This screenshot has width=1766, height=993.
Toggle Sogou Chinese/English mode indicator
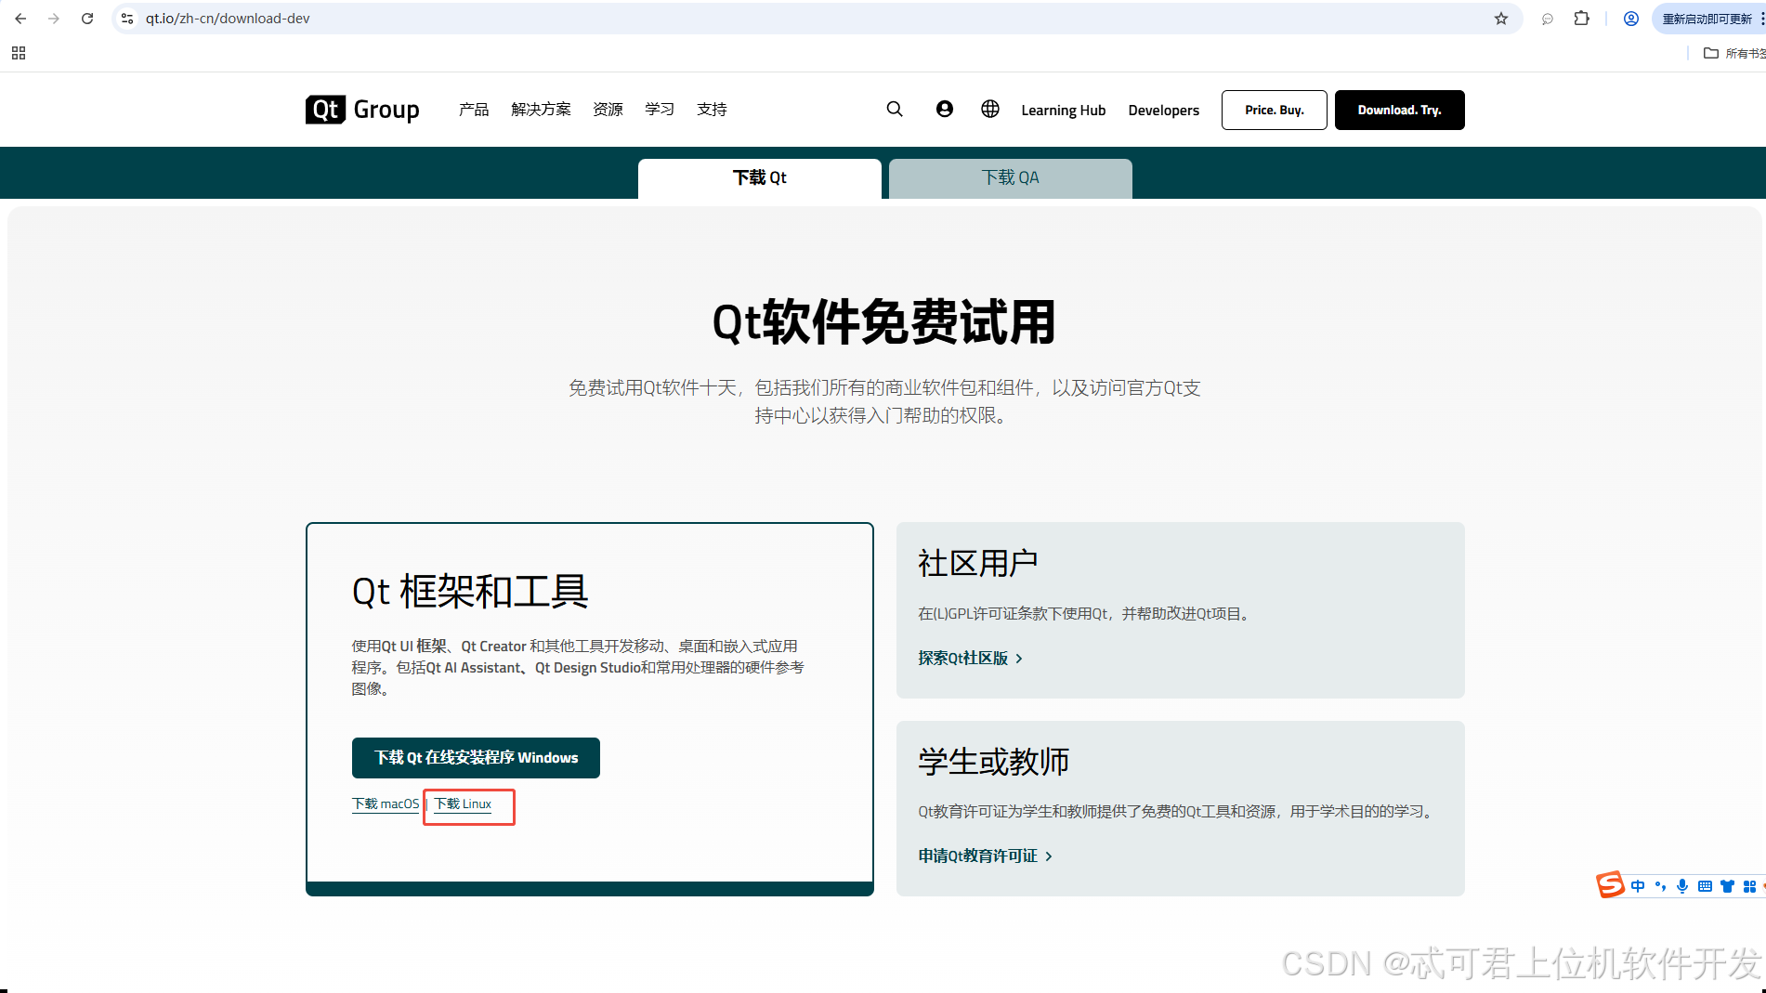[1638, 886]
